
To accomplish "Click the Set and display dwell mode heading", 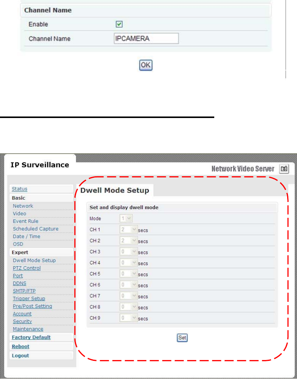I will pyautogui.click(x=124, y=207).
